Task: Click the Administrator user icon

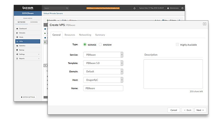Action: (168, 8)
